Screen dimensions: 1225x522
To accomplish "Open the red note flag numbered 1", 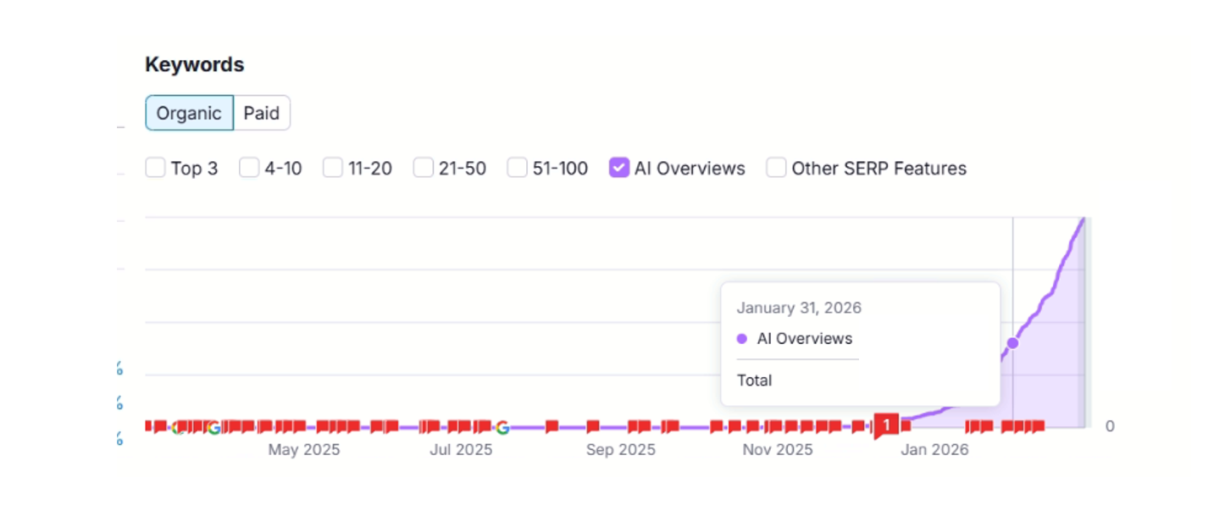I will [886, 425].
